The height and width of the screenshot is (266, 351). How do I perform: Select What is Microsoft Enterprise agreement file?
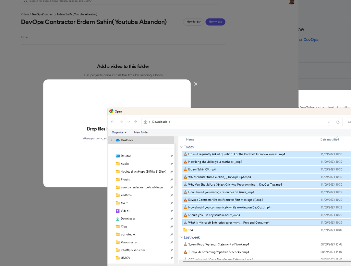(267, 223)
